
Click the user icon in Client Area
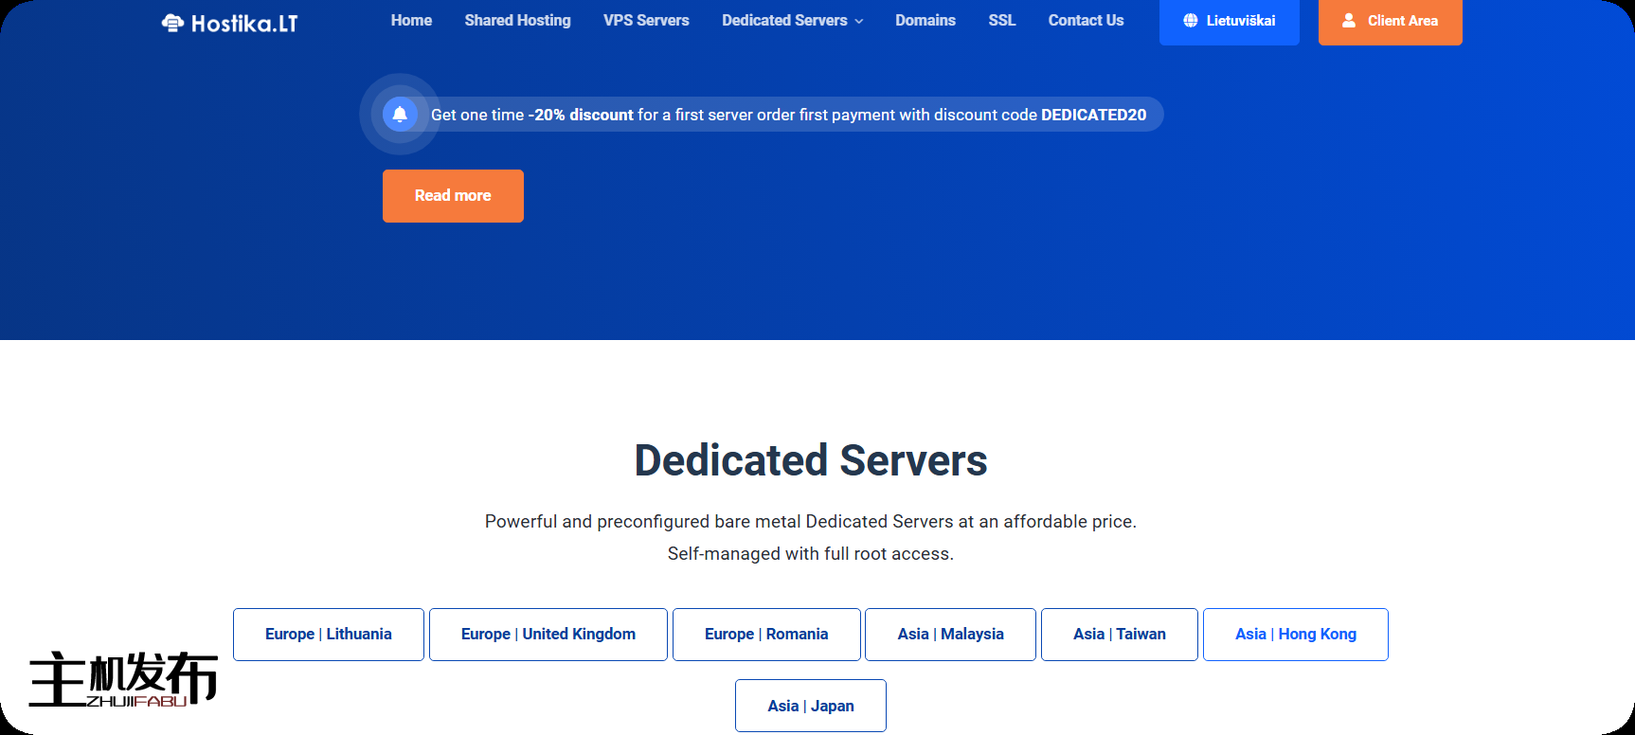[1349, 21]
